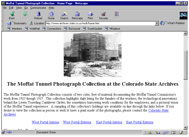Follow the Colorado State Archives link
This screenshot has height=137, width=189.
pyautogui.click(x=159, y=110)
